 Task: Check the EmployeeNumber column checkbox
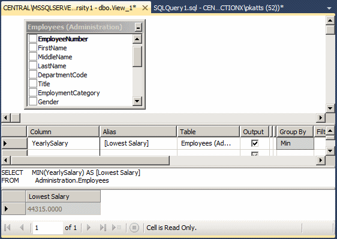click(x=32, y=39)
